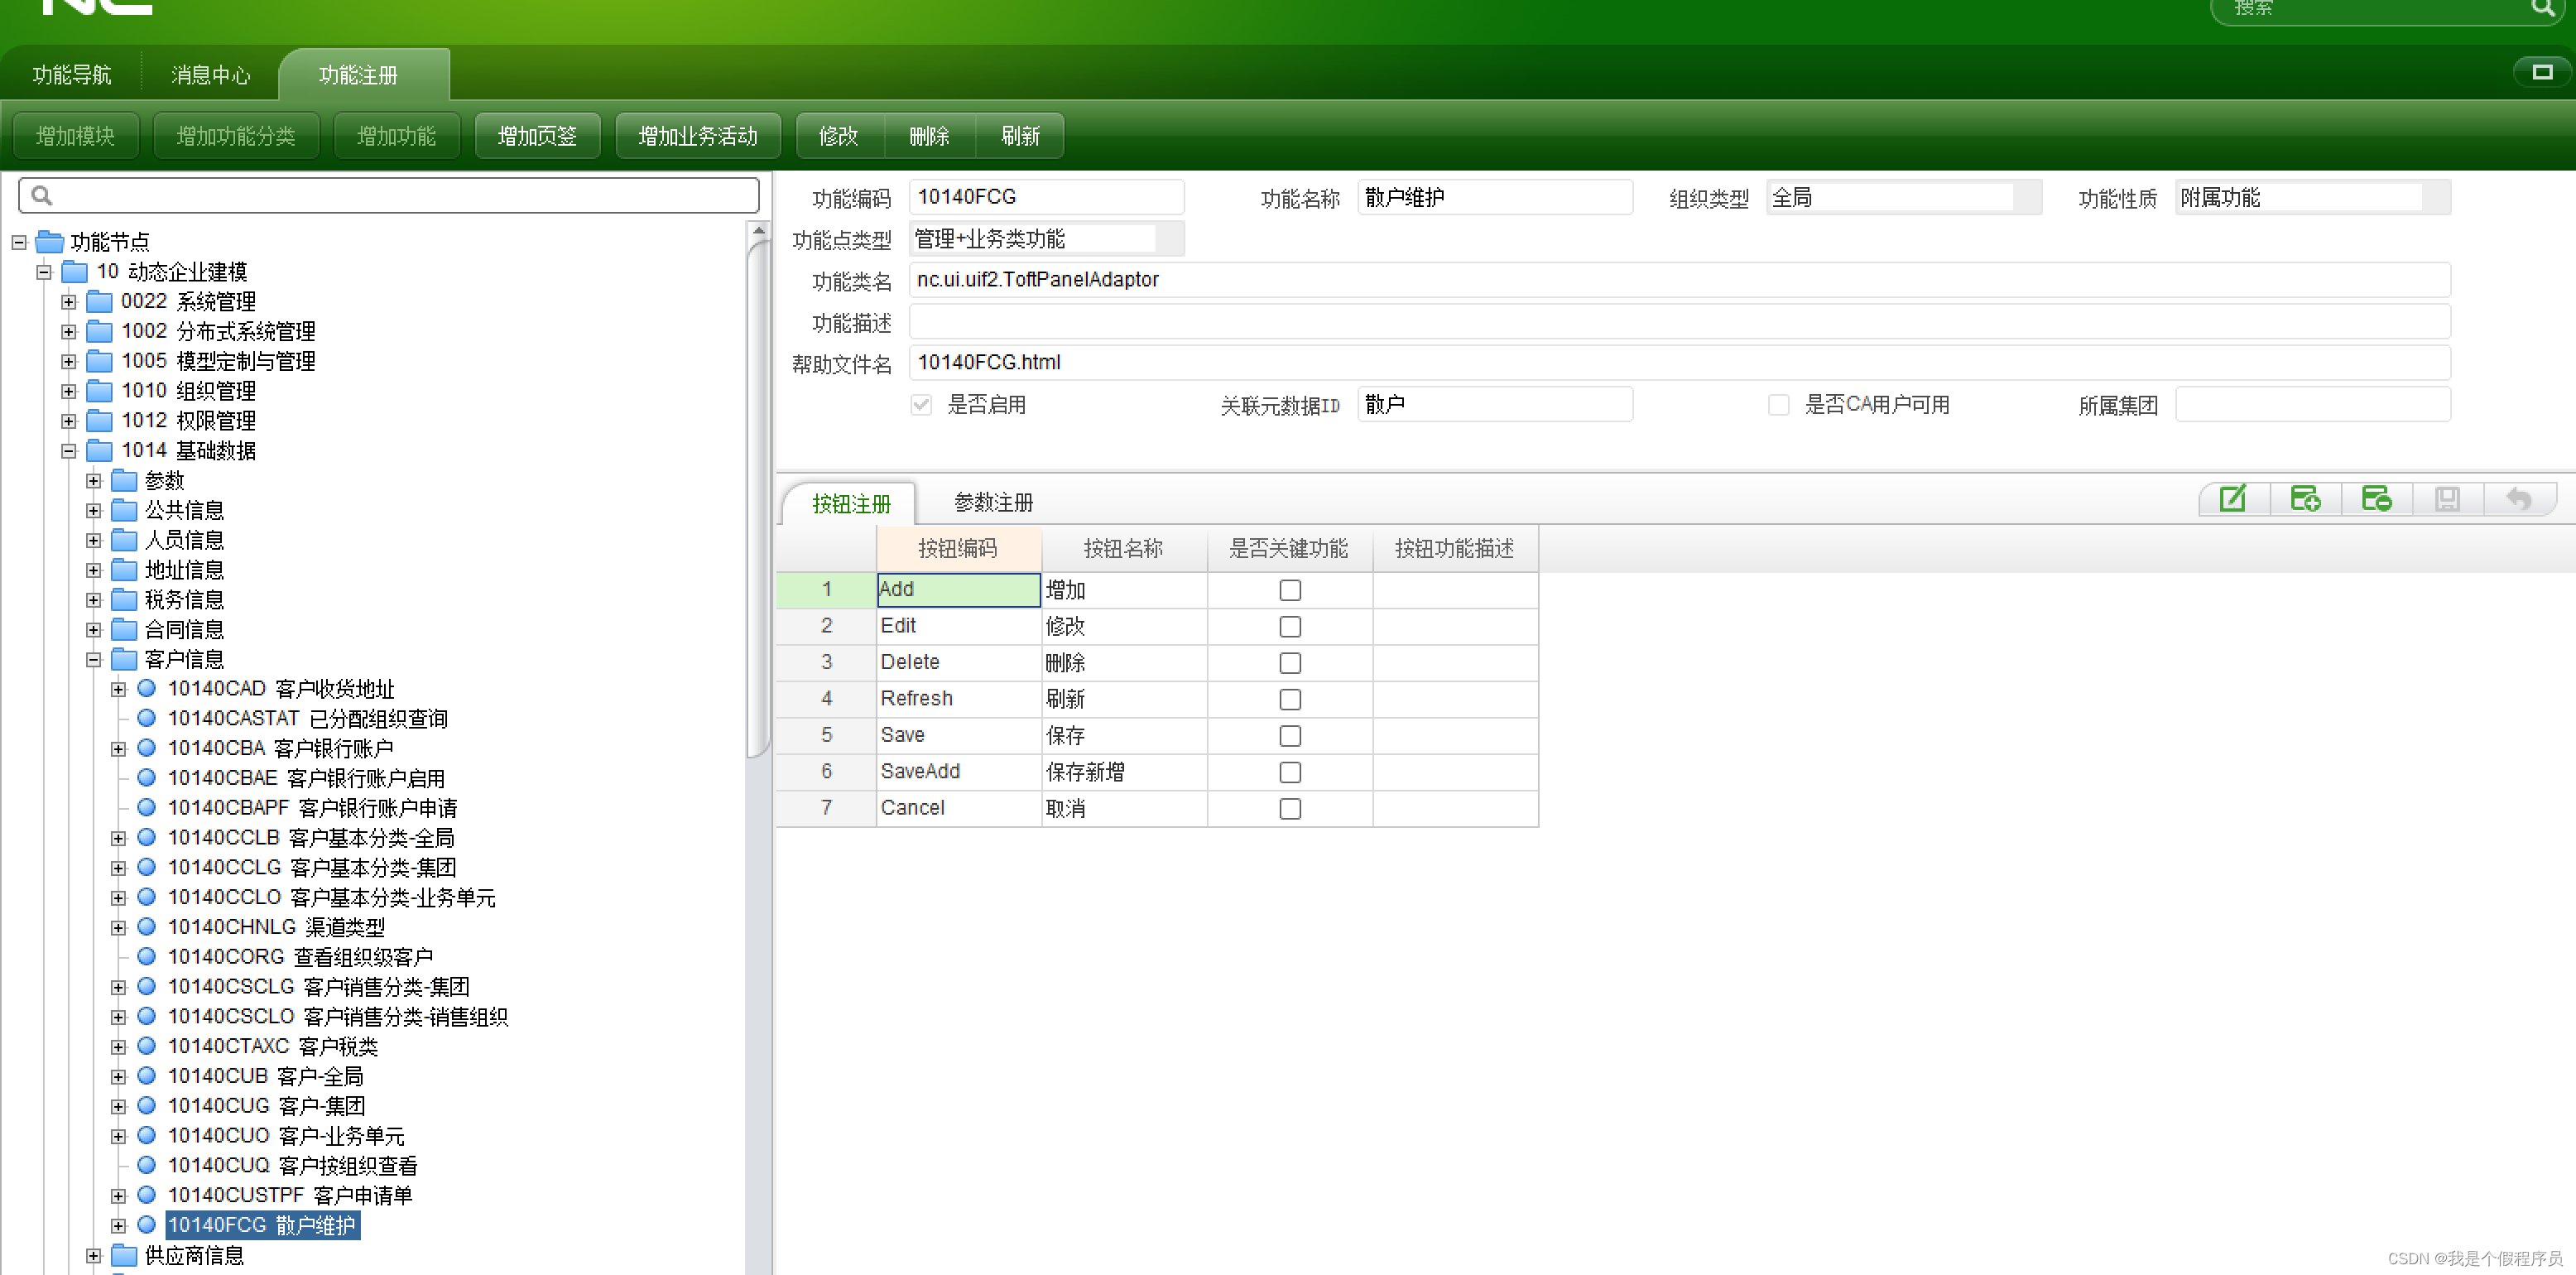The width and height of the screenshot is (2576, 1275).
Task: Click the Add cell in button code column
Action: point(958,590)
